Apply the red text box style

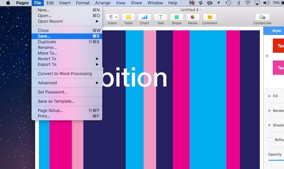coord(278,46)
